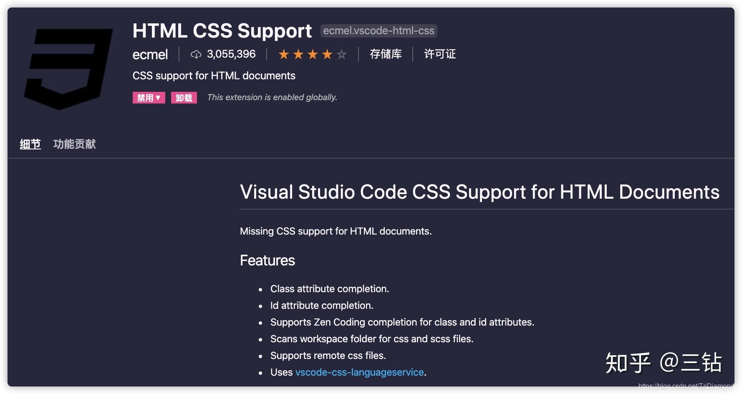Click the second rating star
Screen dimensions: 742x394
(x=298, y=54)
